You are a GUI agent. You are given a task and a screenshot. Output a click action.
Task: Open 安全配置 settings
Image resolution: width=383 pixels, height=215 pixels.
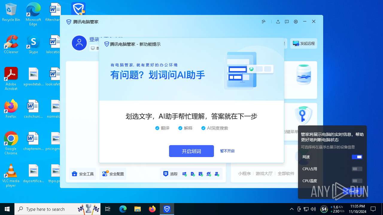point(113,174)
